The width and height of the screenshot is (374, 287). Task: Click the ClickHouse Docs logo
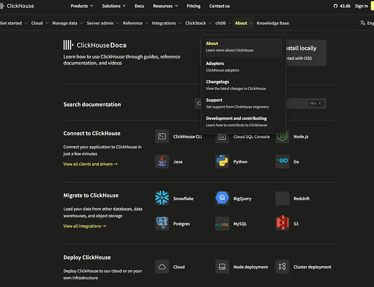coord(95,45)
